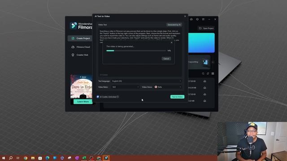287x161 pixels.
Task: Click the Text to Video button
Action: click(x=178, y=97)
